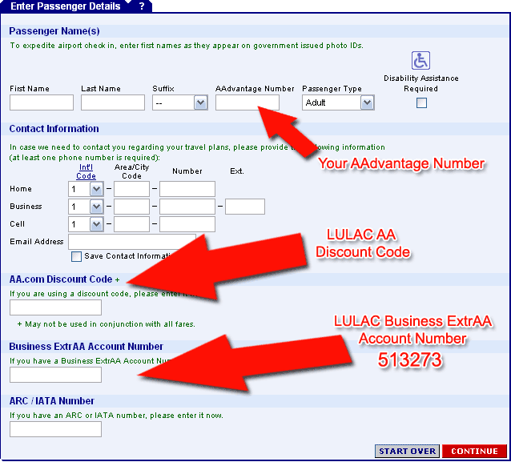Focus the Email Address field
Viewport: 511px width, 462px height.
[x=132, y=242]
